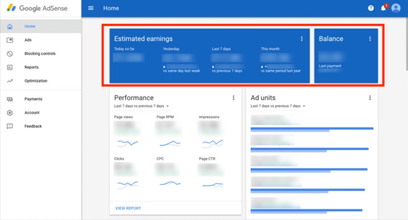Click the Reports chart icon
Image resolution: width=408 pixels, height=220 pixels.
coord(10,67)
